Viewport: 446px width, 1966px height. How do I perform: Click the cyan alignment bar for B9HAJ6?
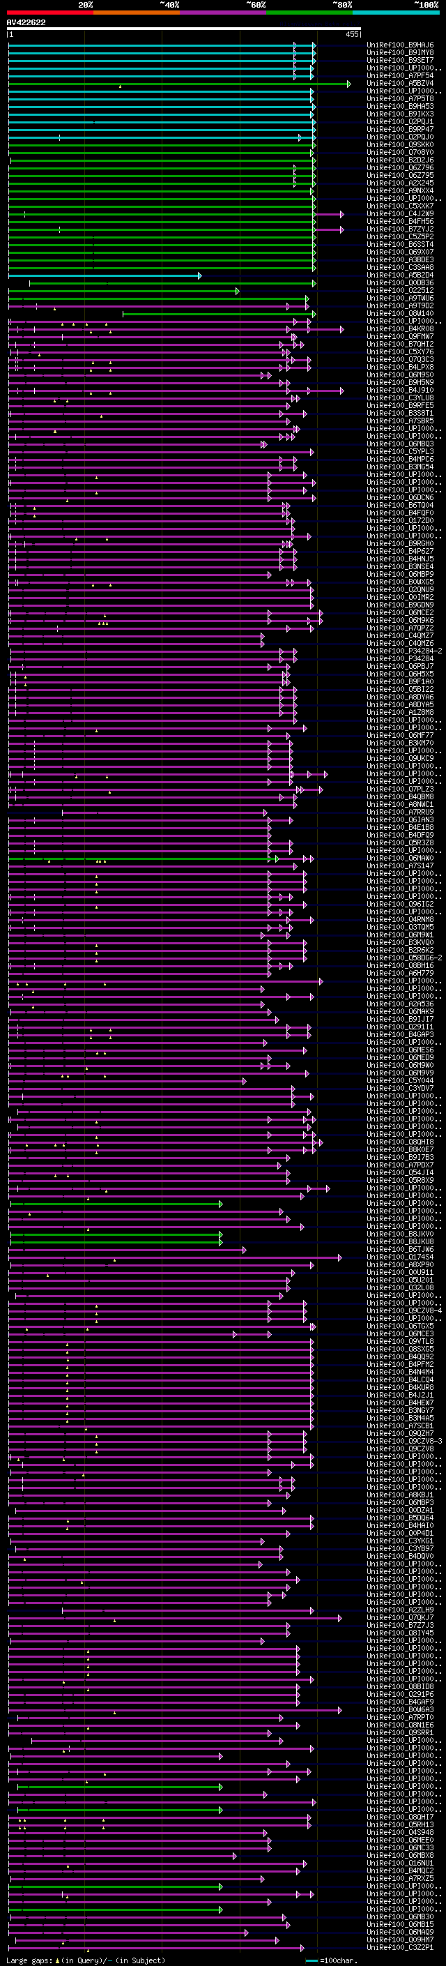click(x=162, y=46)
